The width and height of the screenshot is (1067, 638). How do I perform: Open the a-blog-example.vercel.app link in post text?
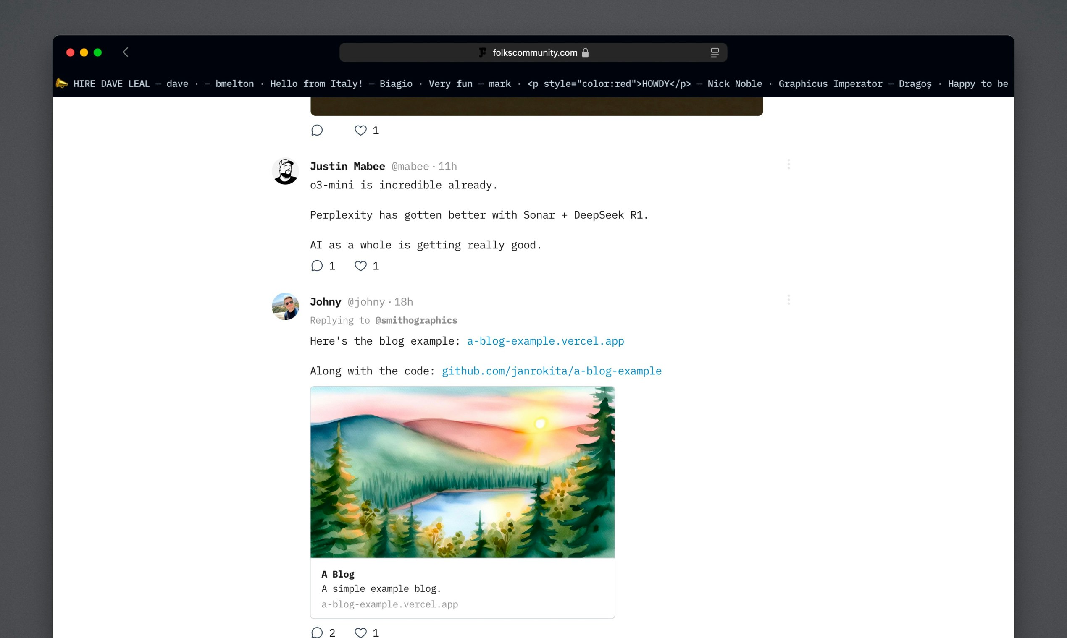pos(546,341)
